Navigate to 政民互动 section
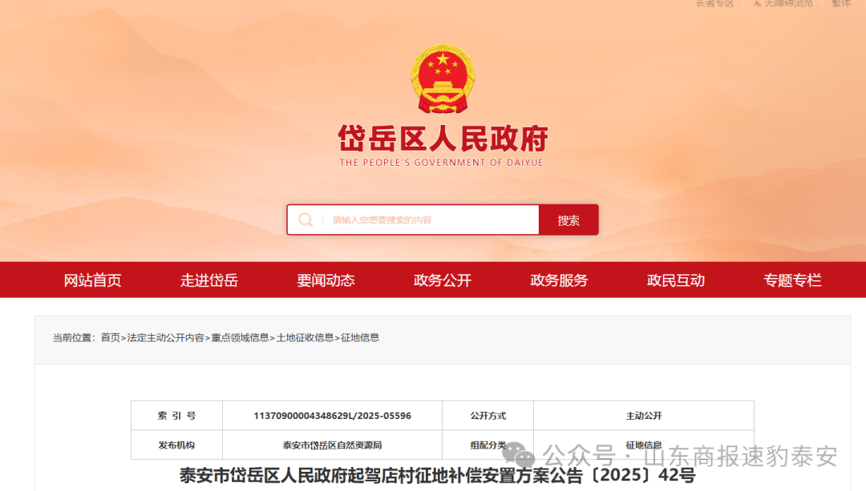The image size is (866, 491). (676, 280)
